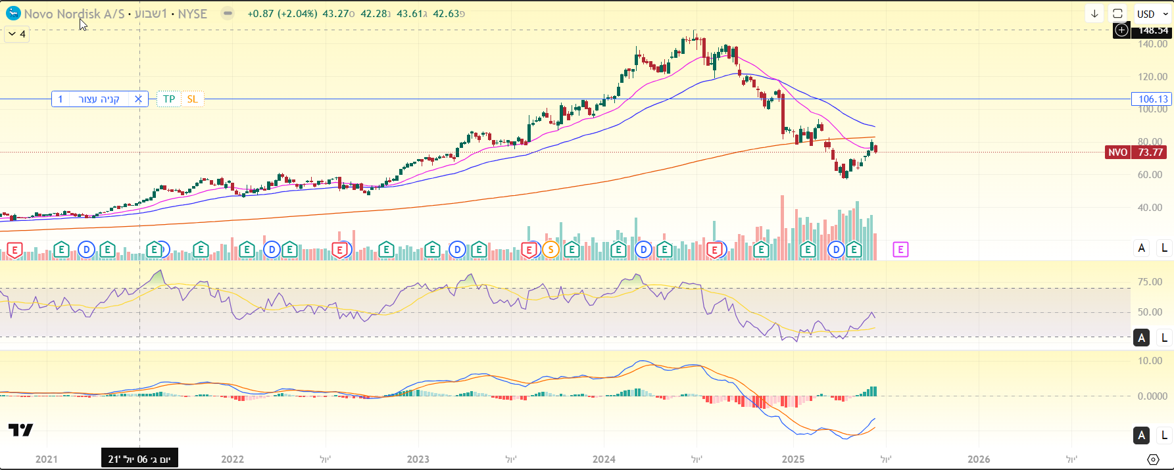Viewport: 1174px width, 470px height.
Task: Click the Novo Nordisk A/S symbol title
Action: pyautogui.click(x=74, y=14)
